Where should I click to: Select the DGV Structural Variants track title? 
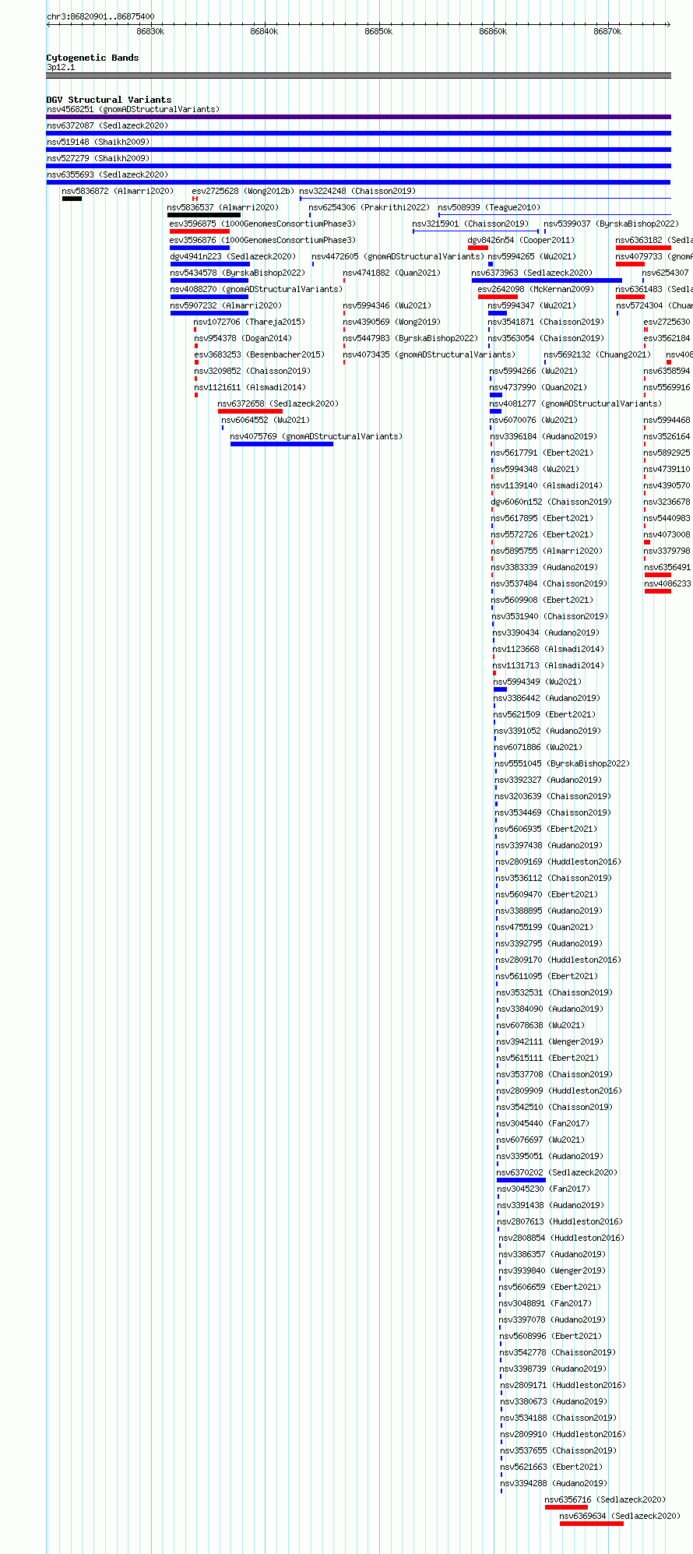(109, 100)
